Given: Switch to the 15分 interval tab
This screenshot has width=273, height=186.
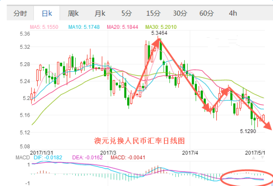Looking at the screenshot, I should (x=153, y=13).
